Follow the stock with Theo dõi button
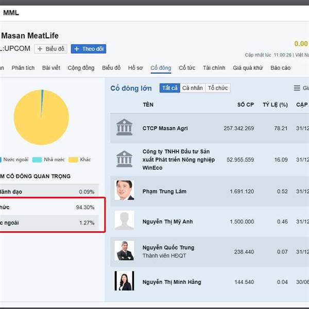 pos(89,49)
